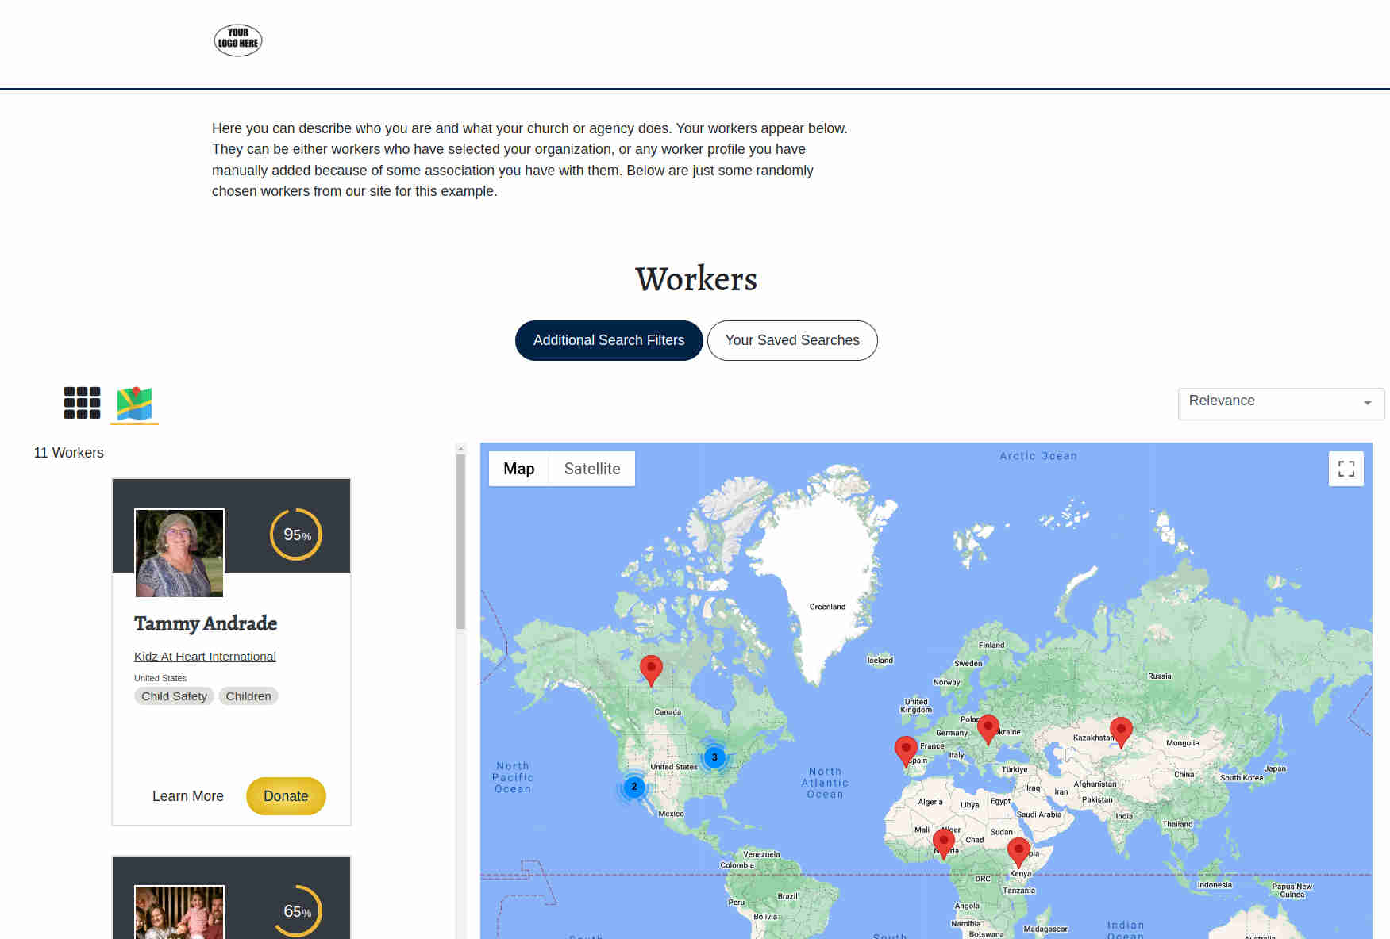Viewport: 1390px width, 939px height.
Task: Click the map pin near Spain
Action: pyautogui.click(x=905, y=749)
